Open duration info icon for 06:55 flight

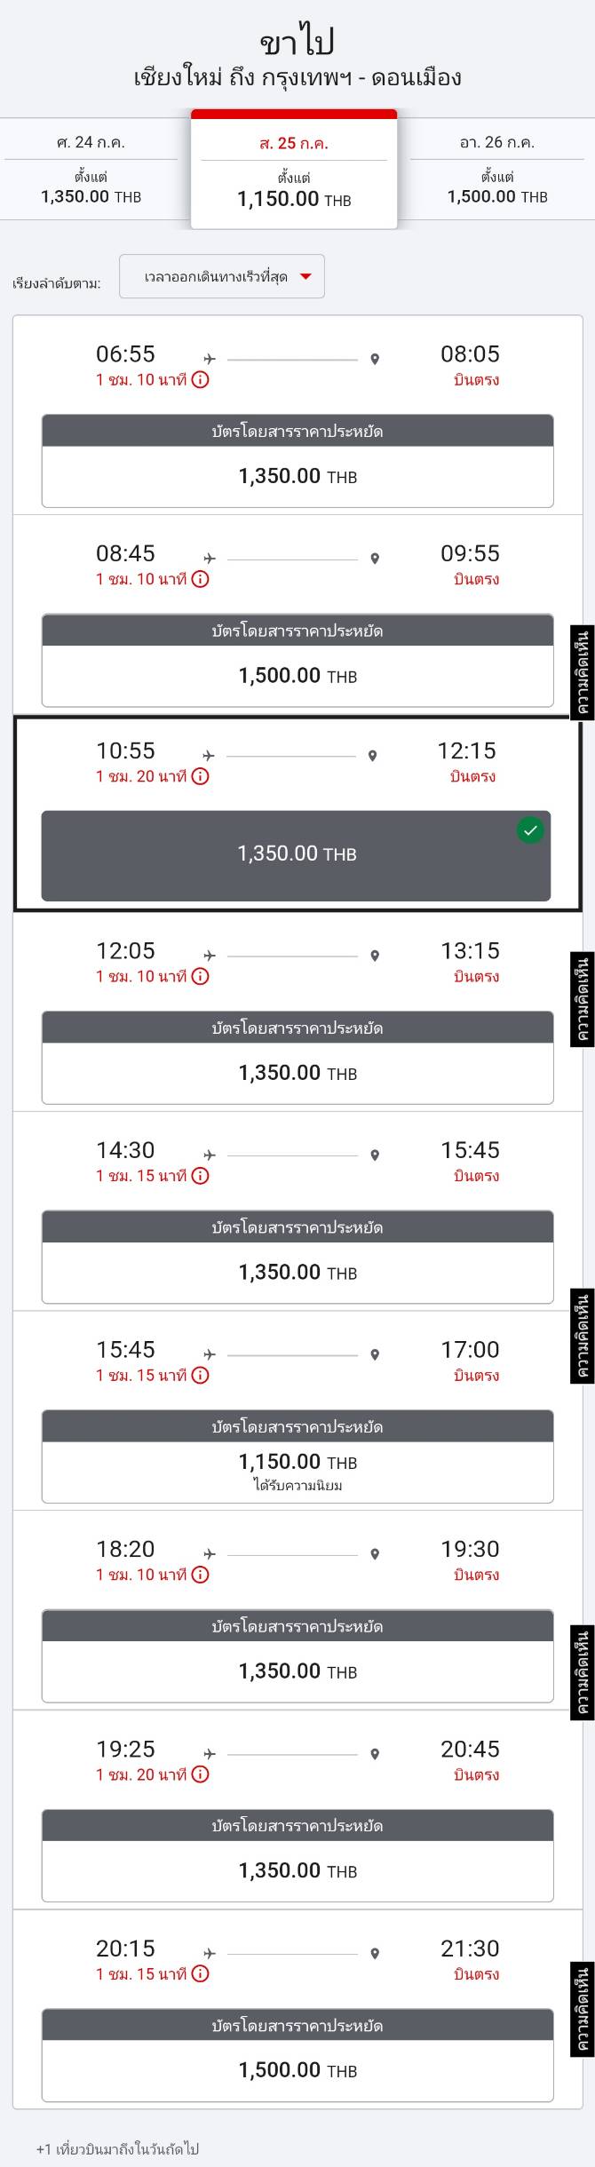201,380
